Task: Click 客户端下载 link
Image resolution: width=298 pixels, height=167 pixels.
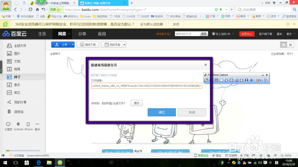Action: (x=266, y=34)
